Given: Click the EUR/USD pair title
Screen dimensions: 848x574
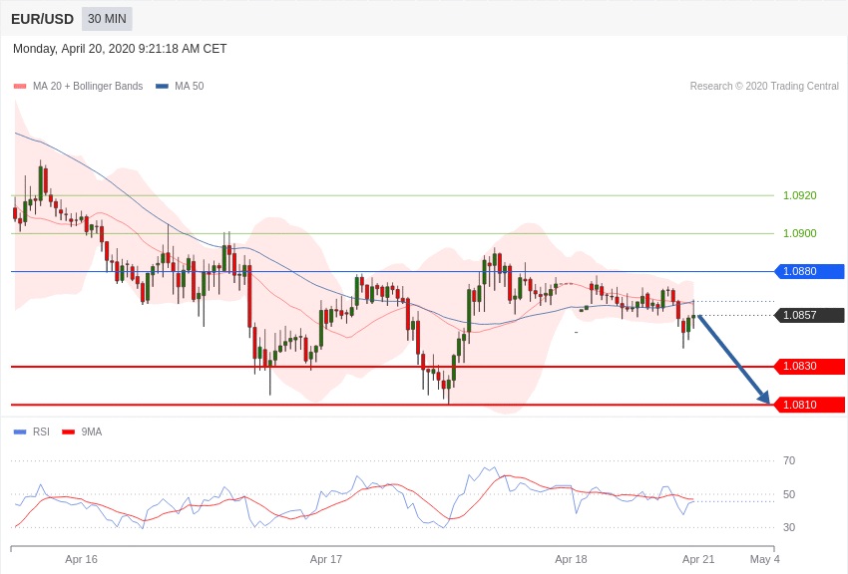Looking at the screenshot, I should tap(42, 19).
